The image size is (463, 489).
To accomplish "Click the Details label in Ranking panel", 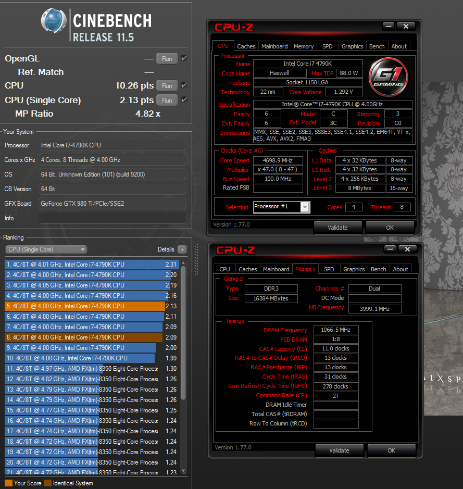I will [x=166, y=249].
